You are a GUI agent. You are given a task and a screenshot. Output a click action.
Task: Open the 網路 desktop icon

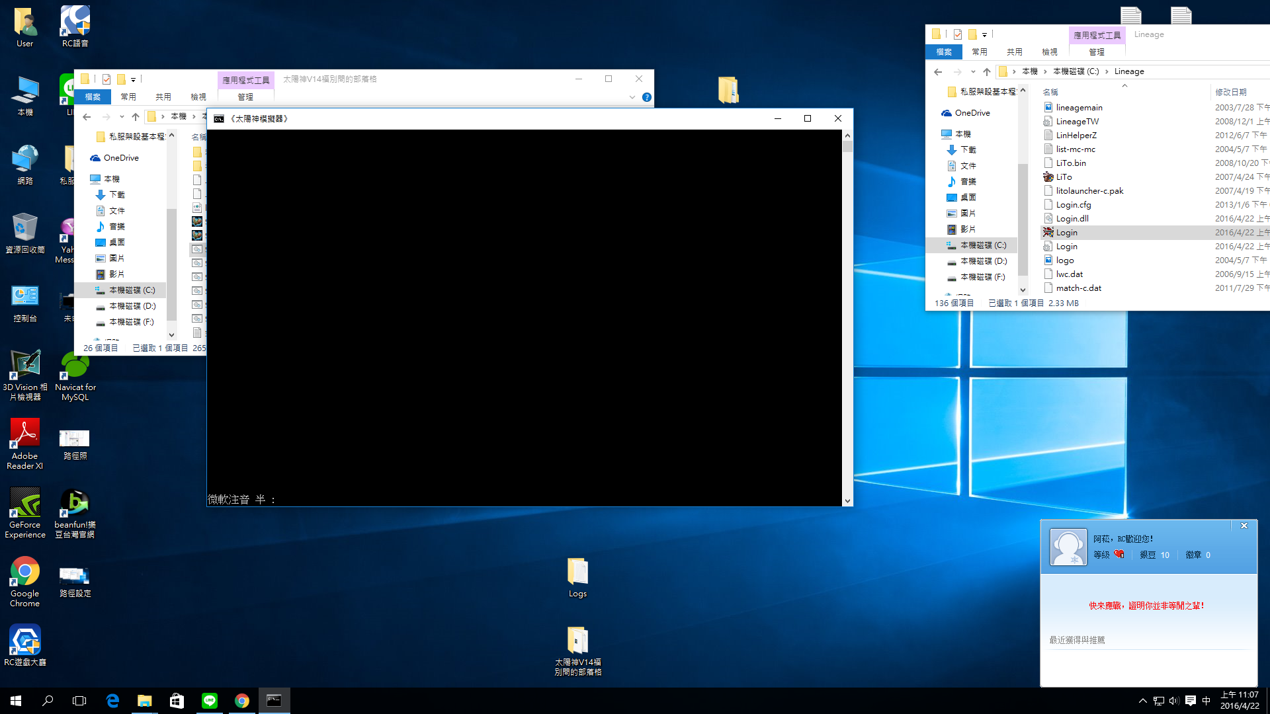[x=24, y=164]
